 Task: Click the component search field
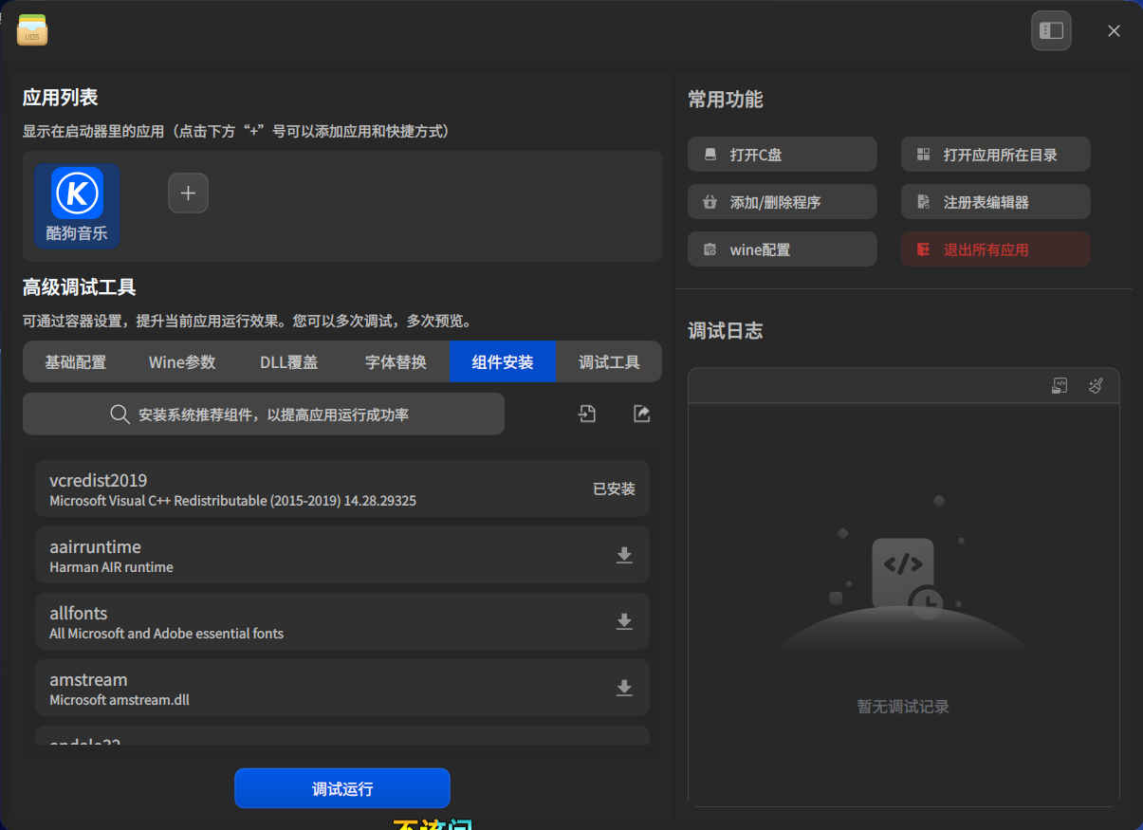click(x=264, y=415)
